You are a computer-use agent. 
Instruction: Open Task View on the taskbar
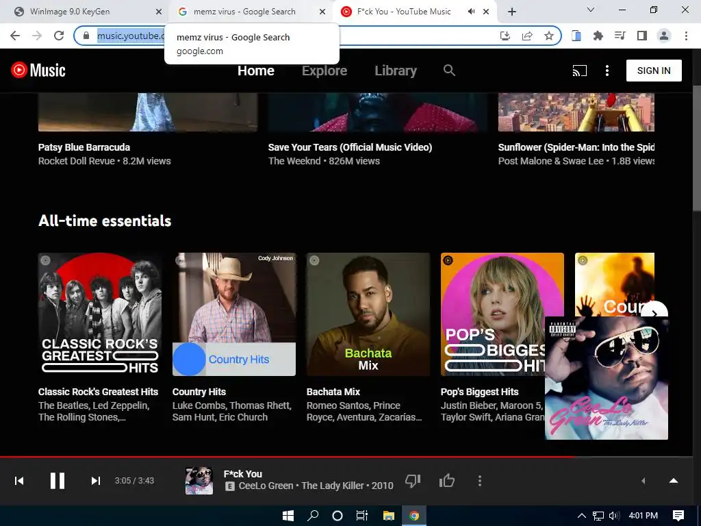point(361,516)
